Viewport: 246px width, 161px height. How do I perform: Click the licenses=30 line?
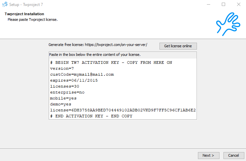(x=65, y=86)
